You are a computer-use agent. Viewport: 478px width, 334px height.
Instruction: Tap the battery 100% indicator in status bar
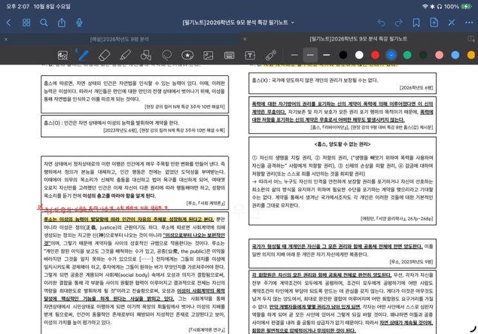coord(458,6)
